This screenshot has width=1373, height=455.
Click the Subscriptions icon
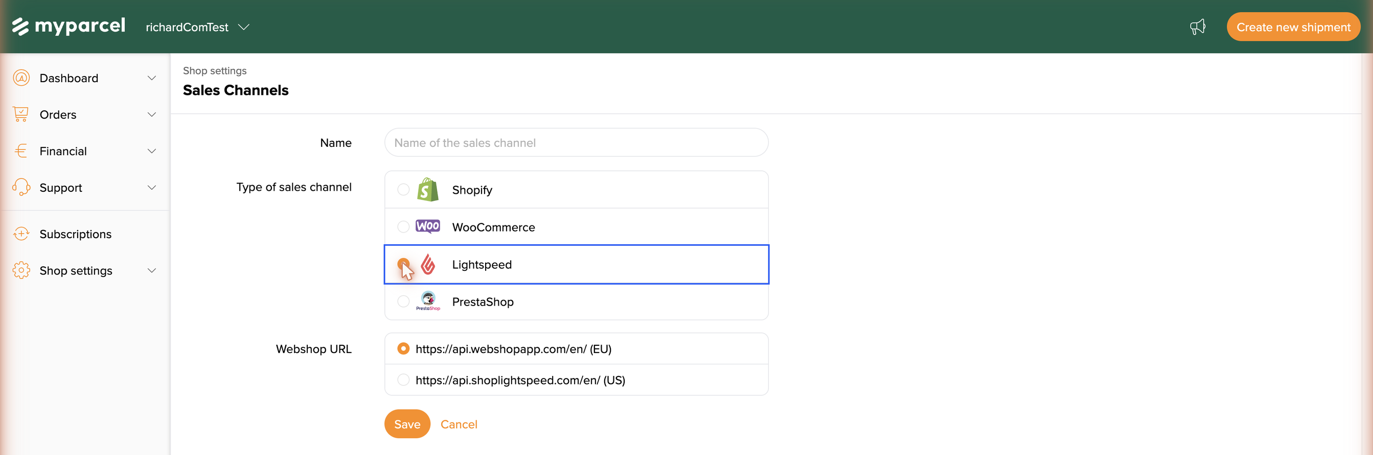pos(21,234)
